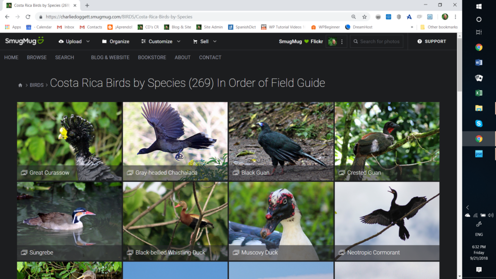
Task: Open Chrome three-dot menu
Action: tap(455, 17)
